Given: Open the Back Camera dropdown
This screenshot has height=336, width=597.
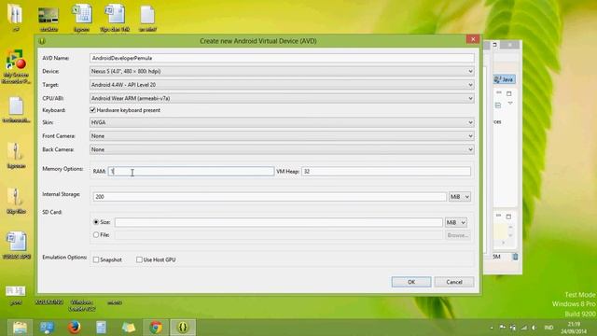Looking at the screenshot, I should [282, 149].
